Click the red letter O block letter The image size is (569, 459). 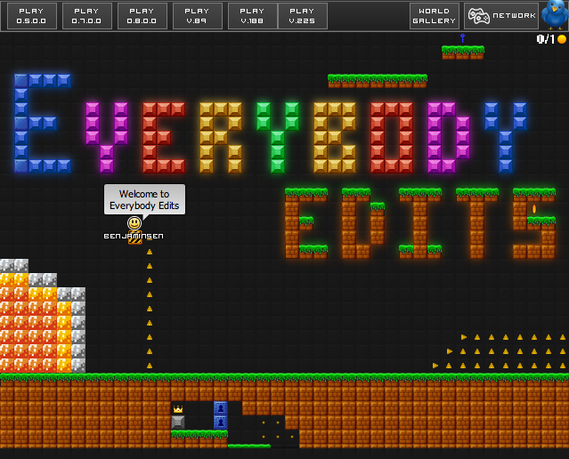click(392, 137)
